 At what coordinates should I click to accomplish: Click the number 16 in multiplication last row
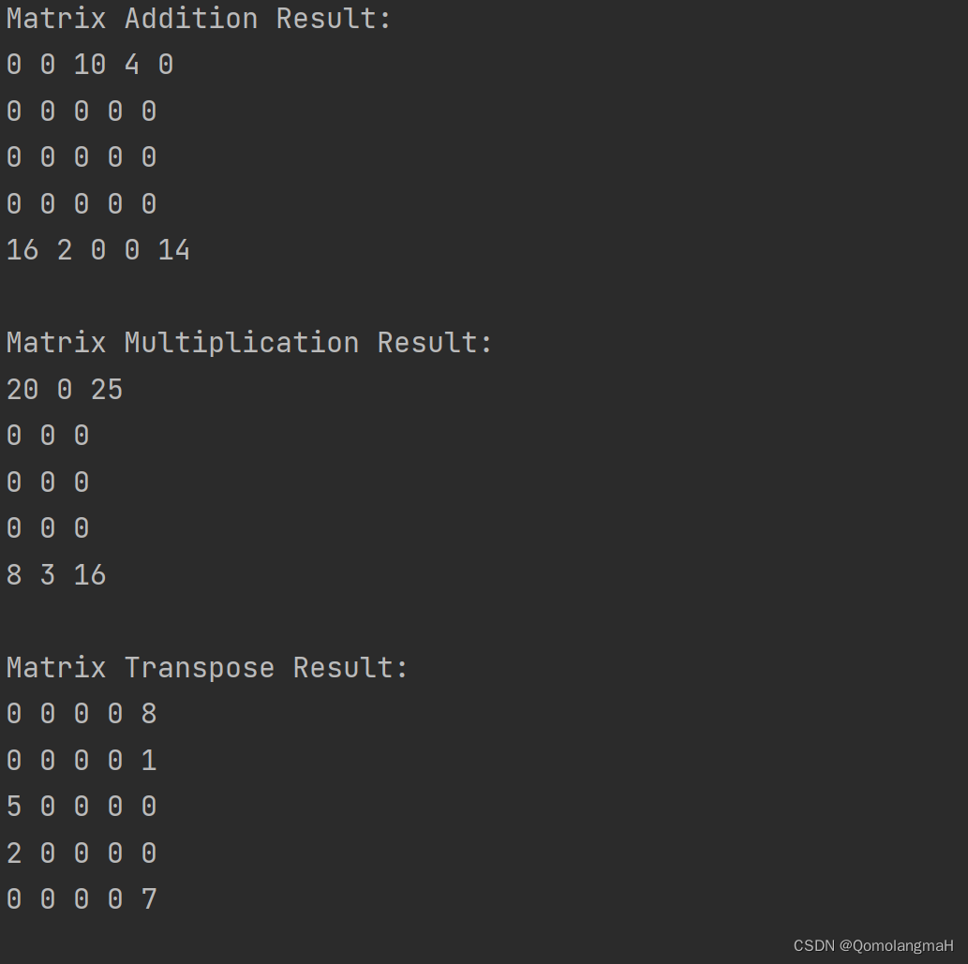click(90, 575)
